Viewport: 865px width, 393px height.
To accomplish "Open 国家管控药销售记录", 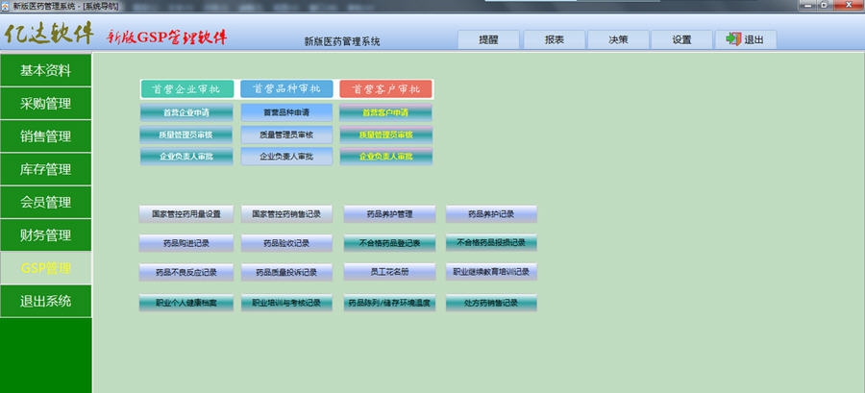I will tap(286, 214).
